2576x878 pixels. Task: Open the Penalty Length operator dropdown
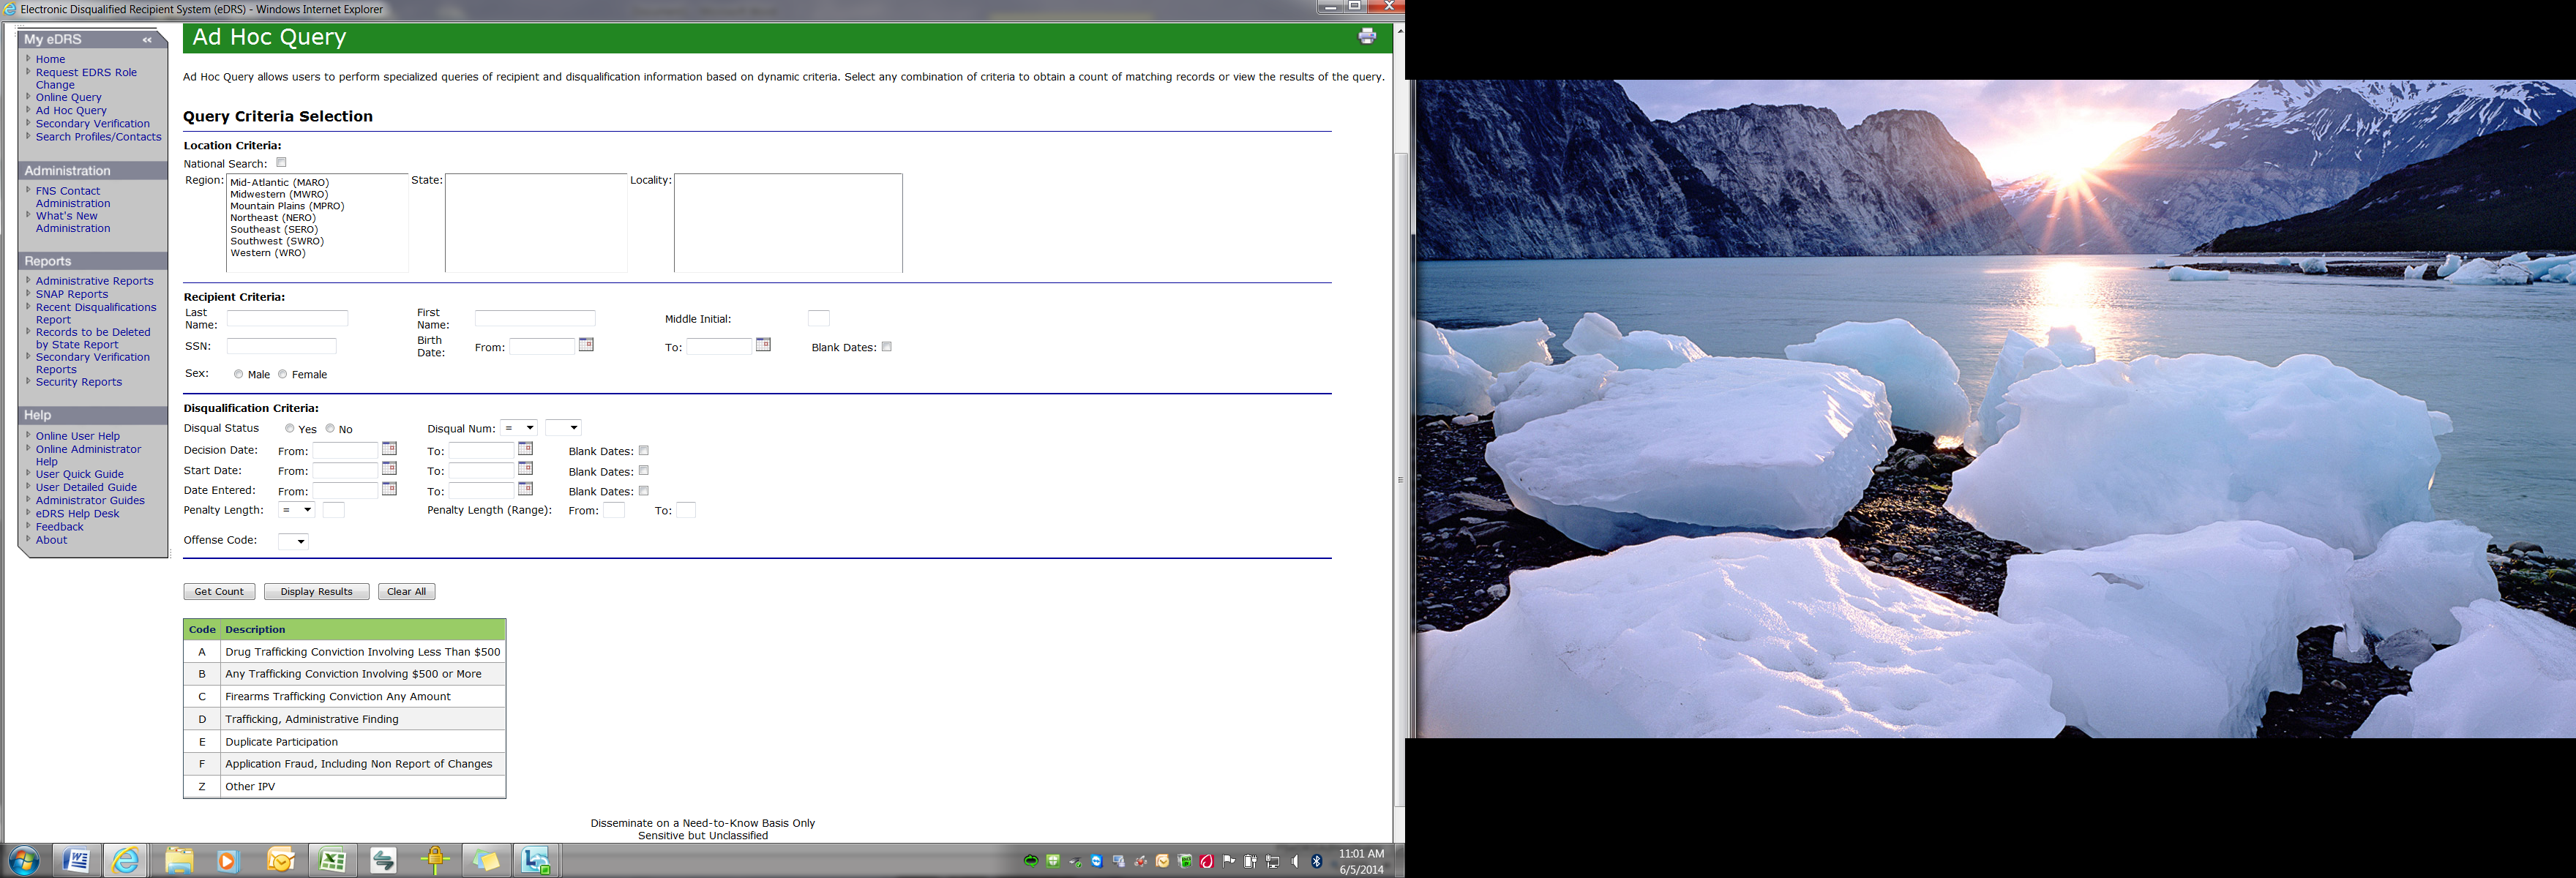click(297, 510)
